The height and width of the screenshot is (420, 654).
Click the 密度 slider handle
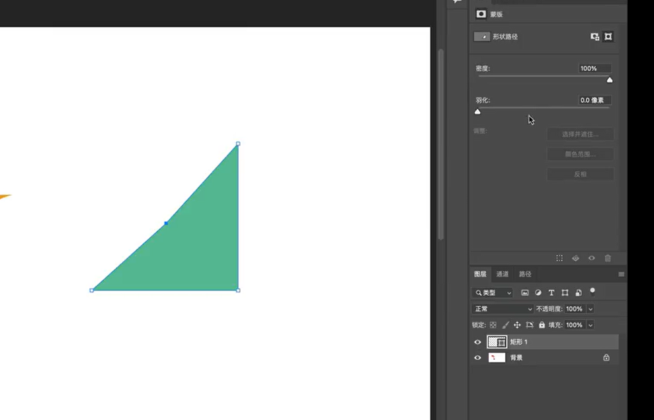pos(610,80)
